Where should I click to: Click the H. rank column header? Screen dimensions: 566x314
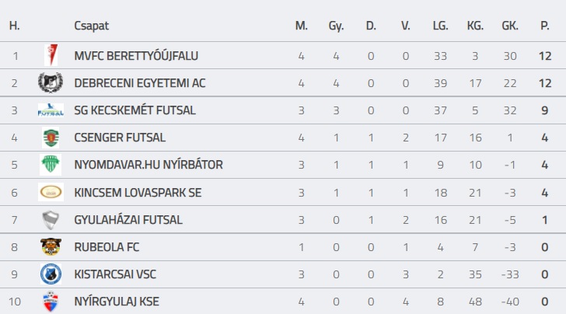click(x=15, y=26)
